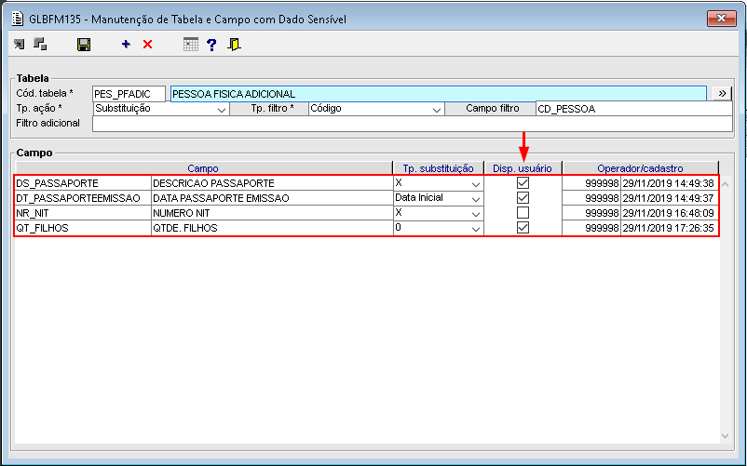
Task: Click the DESCRICAO PASSAPORTE description cell
Action: (x=272, y=183)
